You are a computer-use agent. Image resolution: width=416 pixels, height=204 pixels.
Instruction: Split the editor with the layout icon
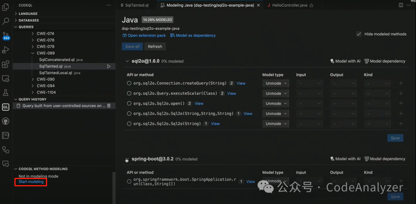point(401,5)
